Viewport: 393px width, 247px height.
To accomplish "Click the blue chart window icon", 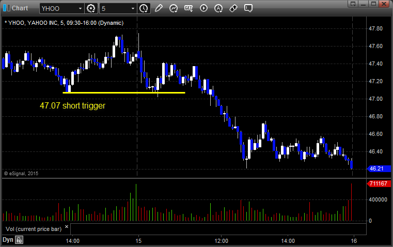I will tap(7, 8).
